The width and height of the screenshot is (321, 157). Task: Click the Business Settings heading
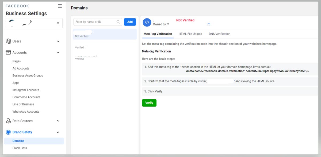(x=26, y=13)
